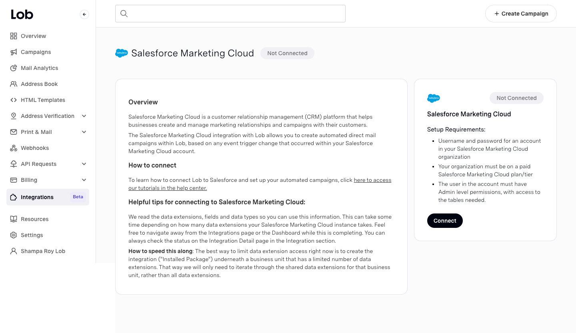Click the Webhooks icon

(x=14, y=148)
